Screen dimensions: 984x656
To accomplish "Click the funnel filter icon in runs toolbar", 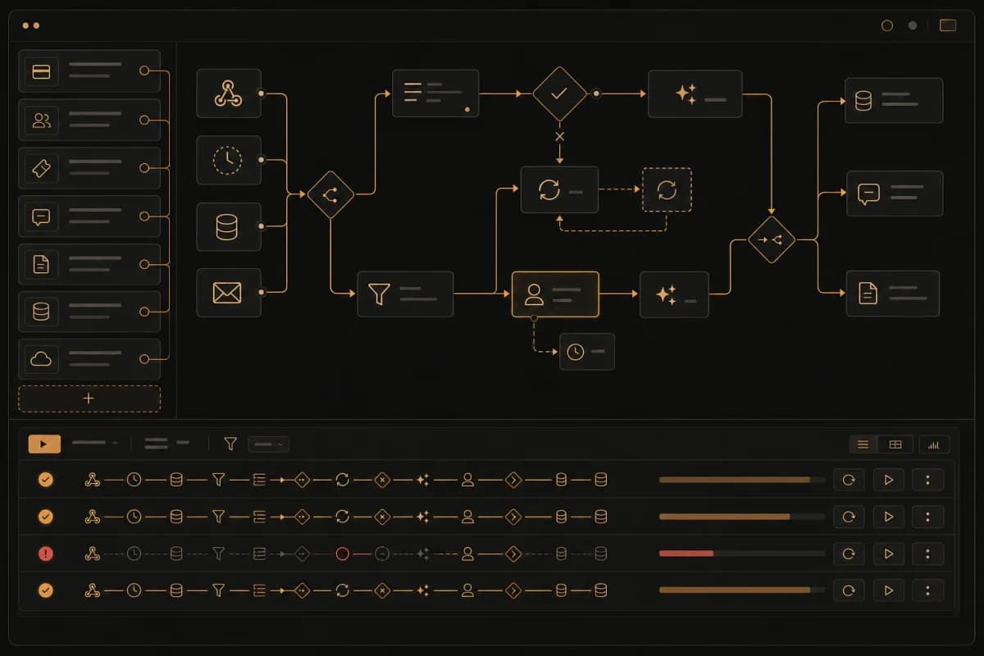I will (x=230, y=444).
